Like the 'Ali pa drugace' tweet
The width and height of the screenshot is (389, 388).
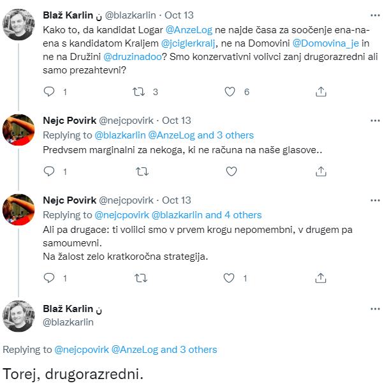[x=231, y=278]
